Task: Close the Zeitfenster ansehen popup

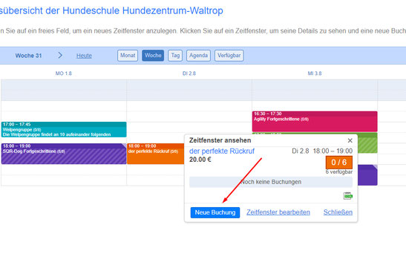Action: pyautogui.click(x=350, y=140)
